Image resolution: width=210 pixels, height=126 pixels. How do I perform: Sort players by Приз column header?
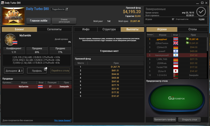193,35
